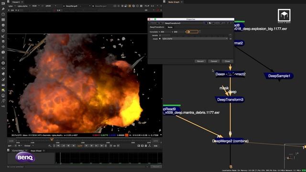Viewport: 306px width, 172px height.
Task: Click the play forward button
Action: [87, 146]
